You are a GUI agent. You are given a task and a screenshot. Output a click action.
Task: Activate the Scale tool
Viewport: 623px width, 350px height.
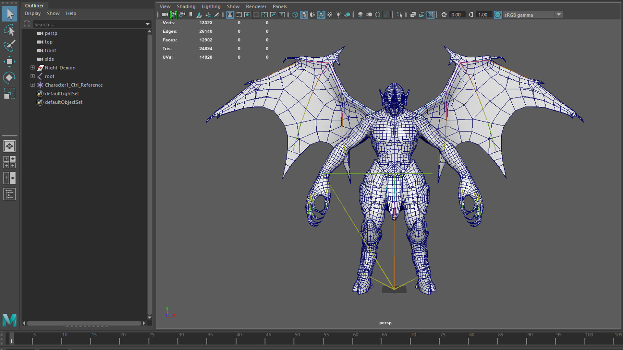pos(9,93)
